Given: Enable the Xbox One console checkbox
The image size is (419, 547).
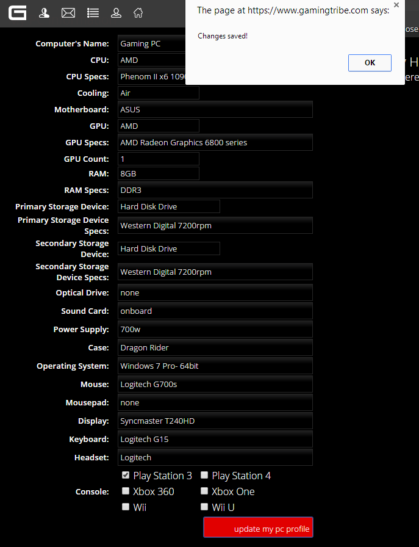Looking at the screenshot, I should [204, 491].
